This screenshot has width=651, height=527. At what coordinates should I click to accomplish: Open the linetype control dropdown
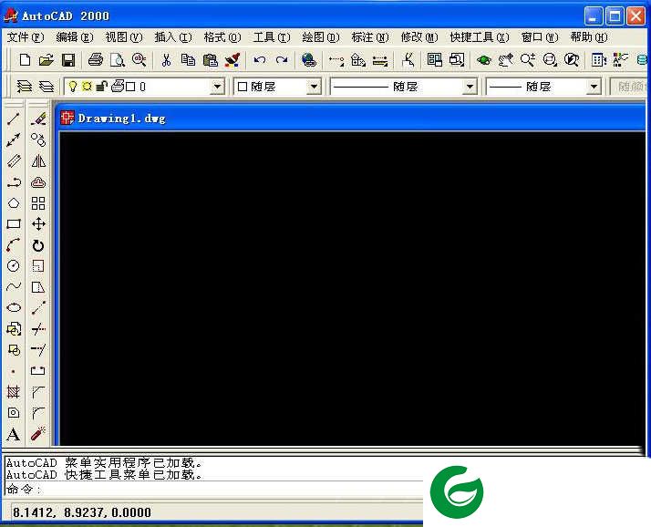coord(470,87)
